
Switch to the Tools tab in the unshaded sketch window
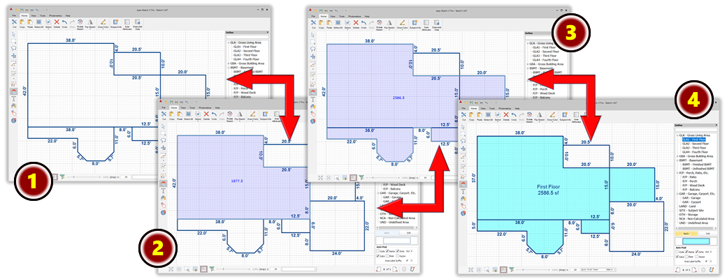(x=43, y=15)
